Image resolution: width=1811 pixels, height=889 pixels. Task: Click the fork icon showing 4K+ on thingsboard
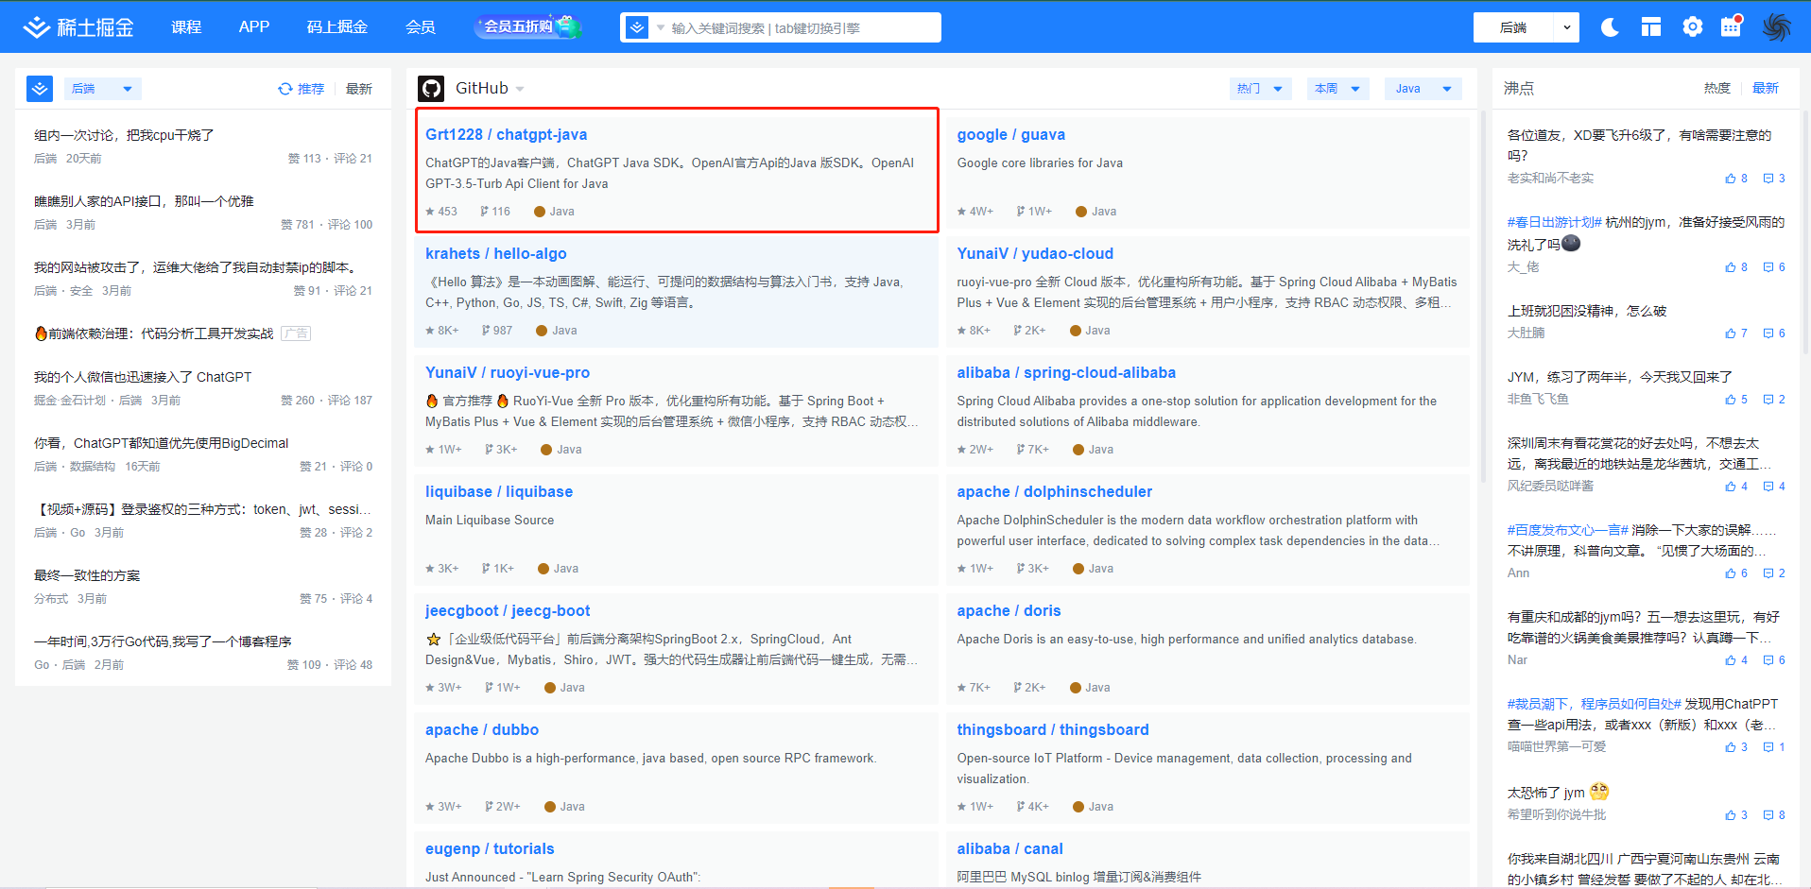tap(1021, 807)
